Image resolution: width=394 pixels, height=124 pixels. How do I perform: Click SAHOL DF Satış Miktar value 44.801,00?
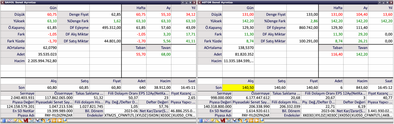tap(113, 41)
